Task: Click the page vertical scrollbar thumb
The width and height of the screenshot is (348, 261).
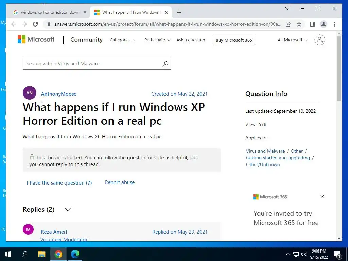Action: tap(339, 69)
